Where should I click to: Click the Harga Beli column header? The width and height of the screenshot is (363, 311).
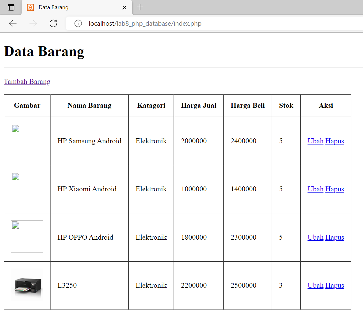247,105
